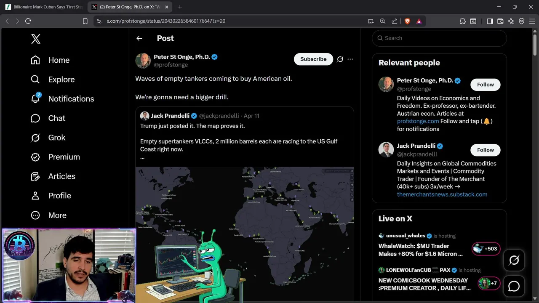Go to Articles in the sidebar
Screen dimensions: 539x303
[x=53, y=176]
